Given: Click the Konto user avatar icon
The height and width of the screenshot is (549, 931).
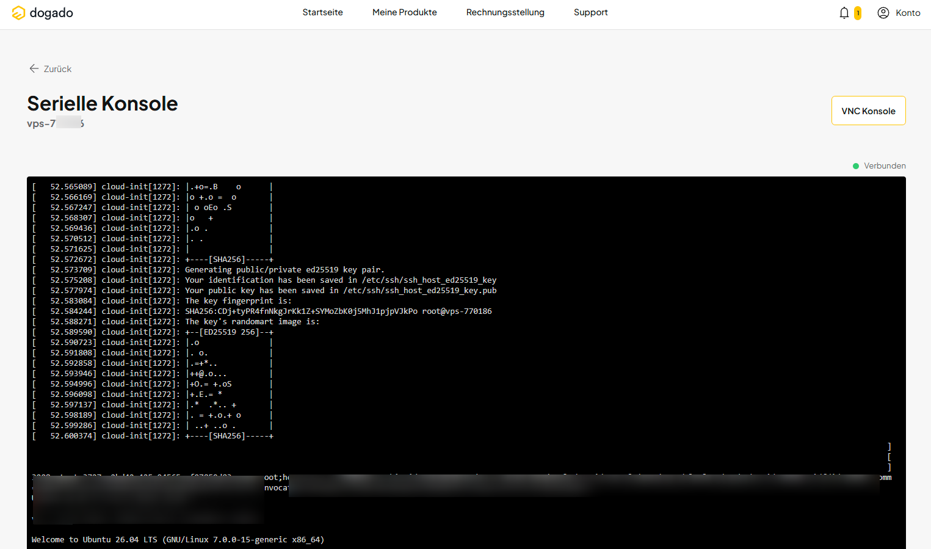Looking at the screenshot, I should tap(883, 13).
